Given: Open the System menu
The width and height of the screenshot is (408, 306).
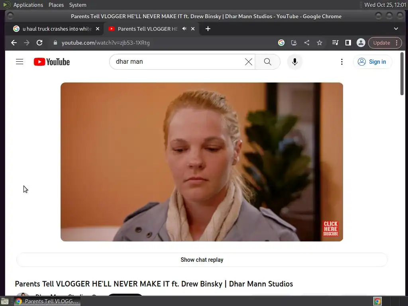Looking at the screenshot, I should coord(78,5).
